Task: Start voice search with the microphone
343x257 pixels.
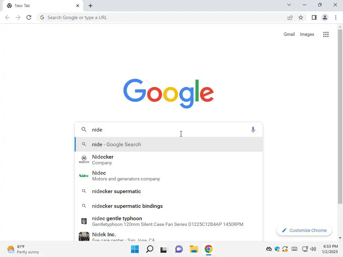Action: point(253,130)
